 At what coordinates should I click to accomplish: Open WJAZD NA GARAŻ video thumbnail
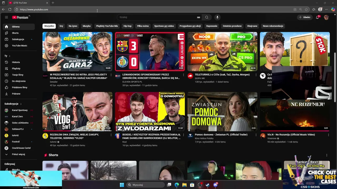coord(77,51)
